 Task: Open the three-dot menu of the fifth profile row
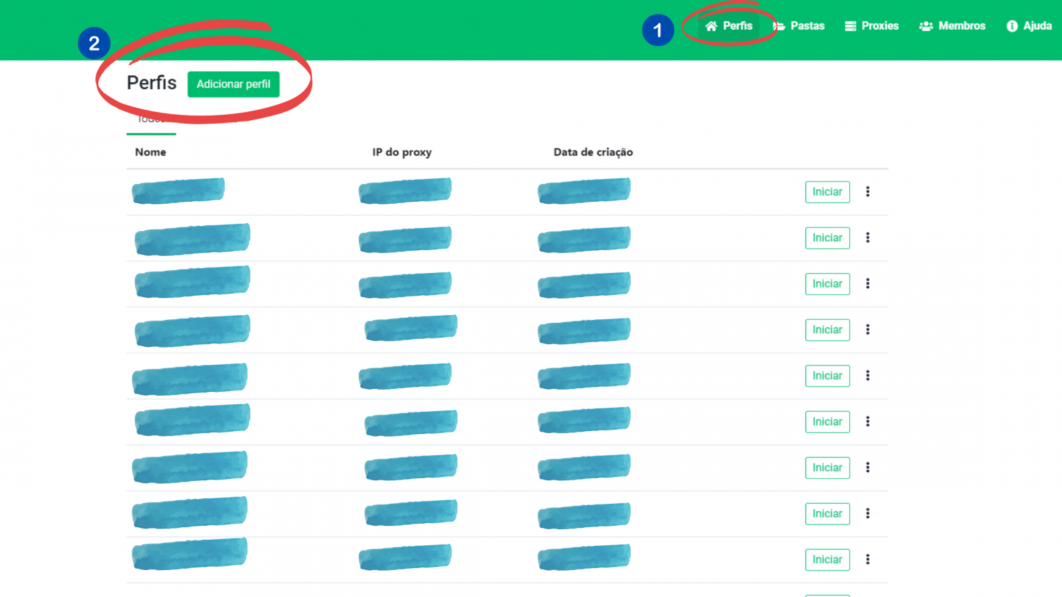tap(868, 375)
